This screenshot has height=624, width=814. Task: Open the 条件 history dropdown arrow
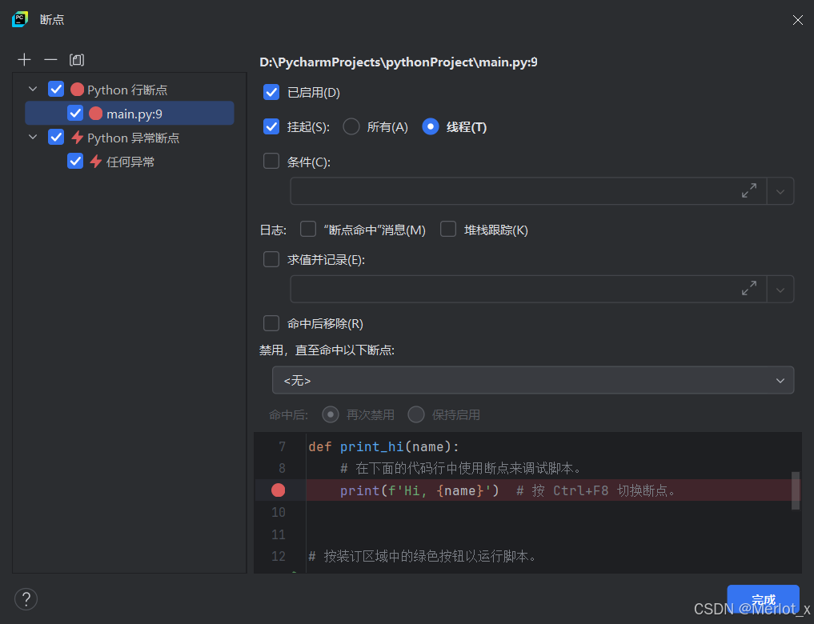[x=780, y=191]
